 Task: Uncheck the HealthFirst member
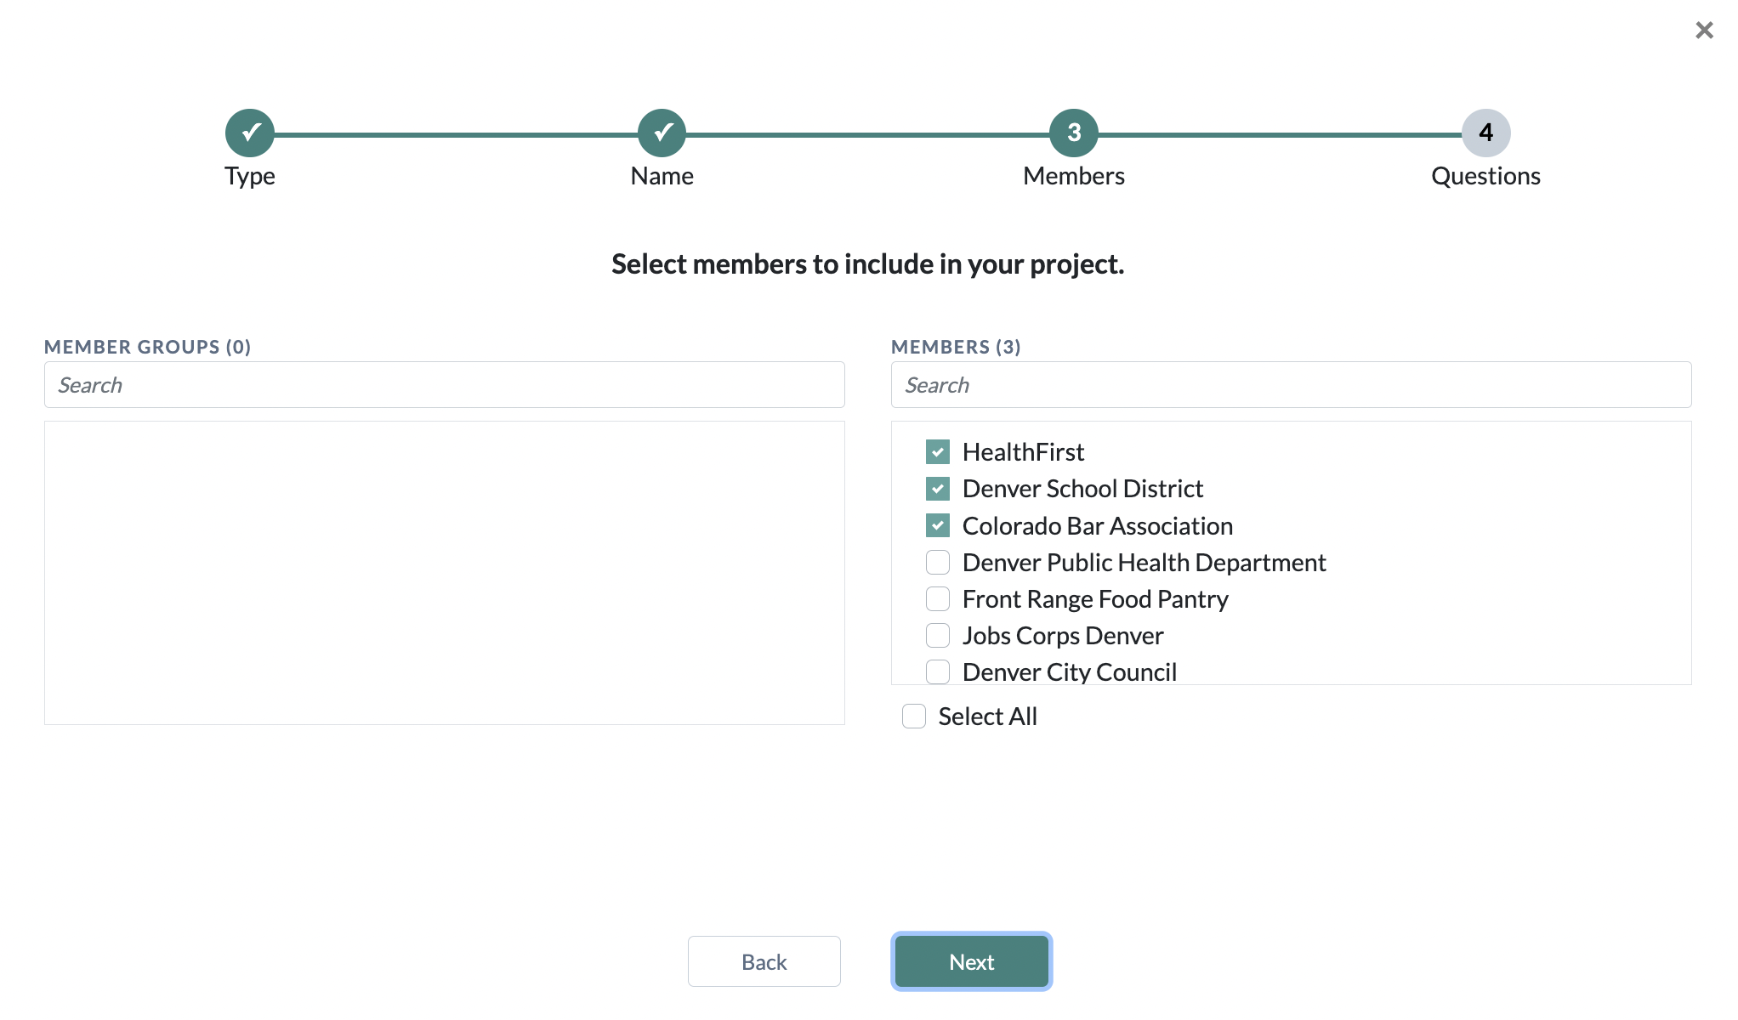(937, 451)
